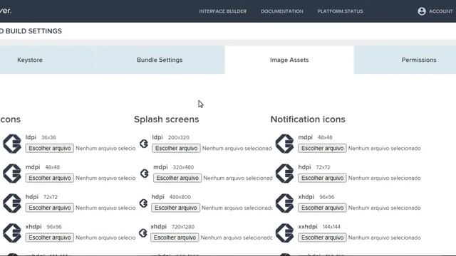Choose file for hdpi 72x72 notification icon
The width and height of the screenshot is (456, 256).
tap(322, 178)
